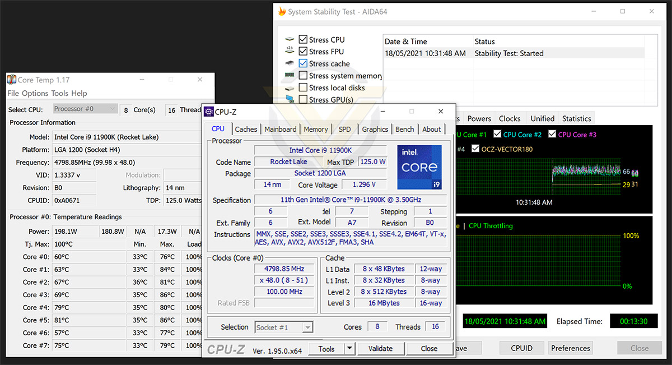Enable the Stress system memory checkbox
The height and width of the screenshot is (365, 672).
coord(303,75)
